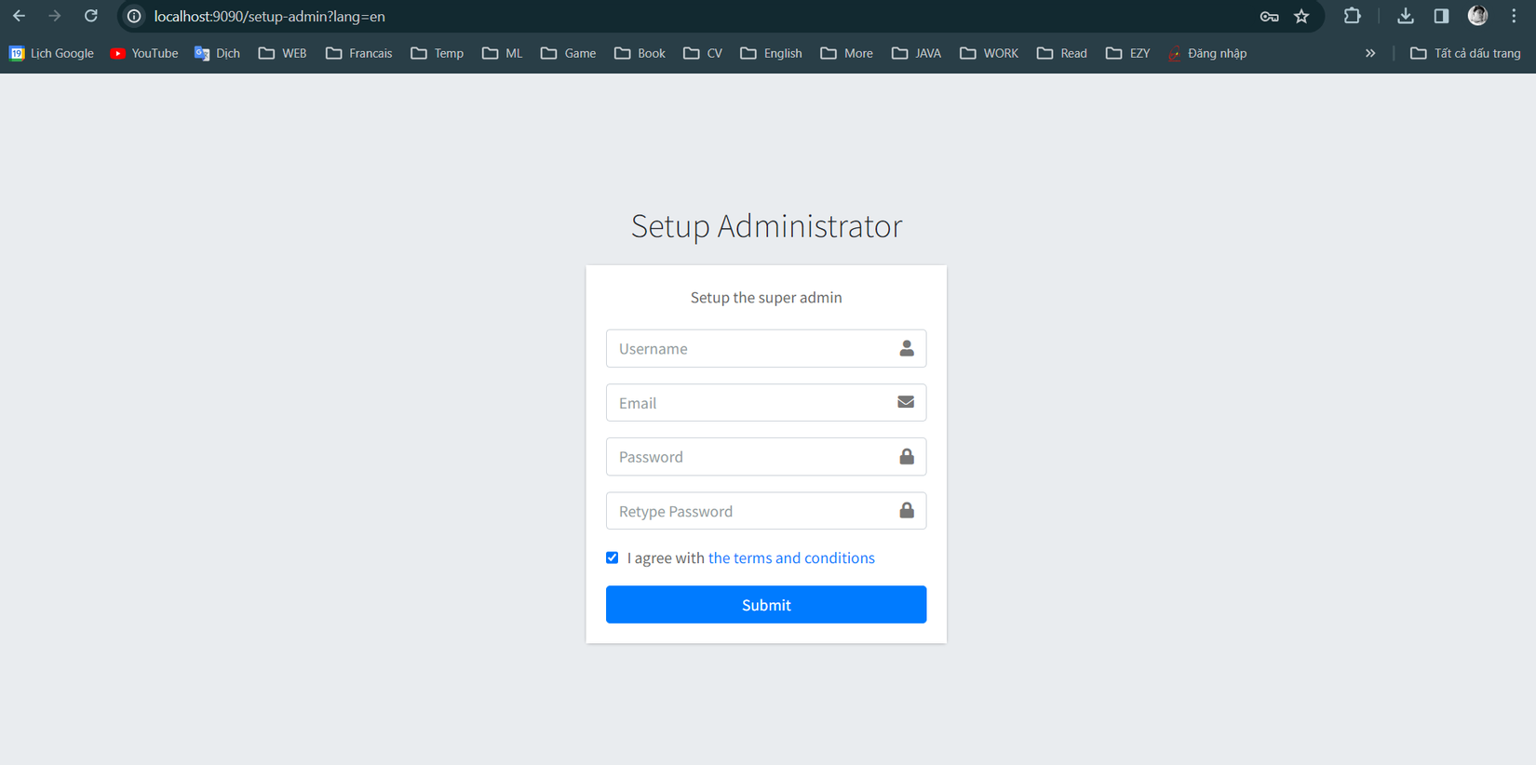The height and width of the screenshot is (765, 1536).
Task: View site information icon in address bar
Action: (134, 16)
